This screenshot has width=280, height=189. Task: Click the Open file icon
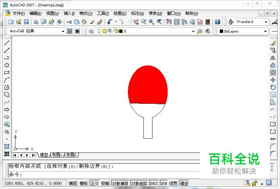coord(19,22)
